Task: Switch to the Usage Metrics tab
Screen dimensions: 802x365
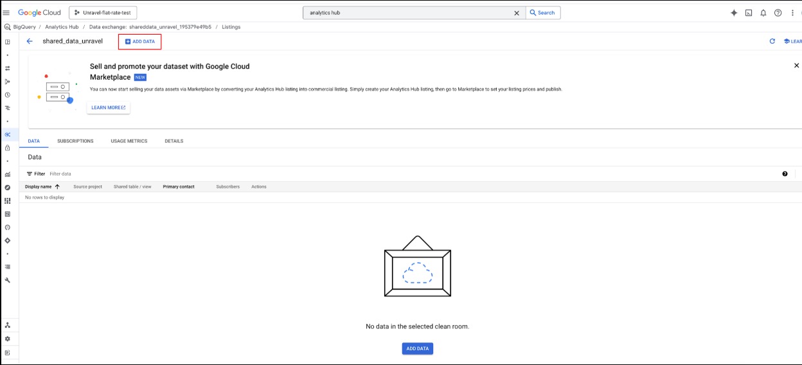Action: (129, 141)
